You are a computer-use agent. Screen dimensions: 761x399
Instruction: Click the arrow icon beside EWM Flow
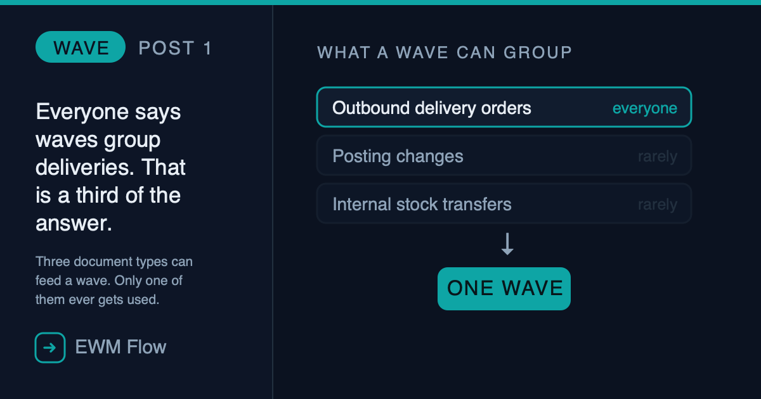coord(50,348)
